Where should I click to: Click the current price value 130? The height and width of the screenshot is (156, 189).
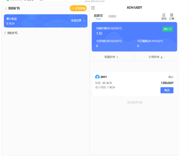99,33
